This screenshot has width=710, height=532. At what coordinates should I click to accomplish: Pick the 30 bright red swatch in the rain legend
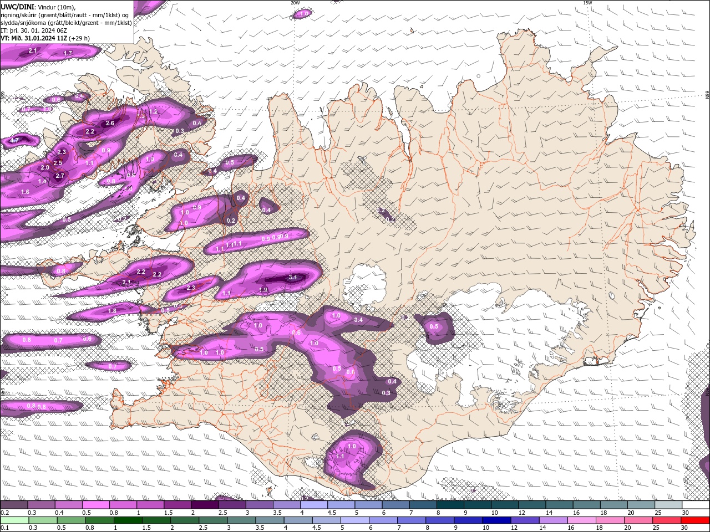click(x=696, y=520)
